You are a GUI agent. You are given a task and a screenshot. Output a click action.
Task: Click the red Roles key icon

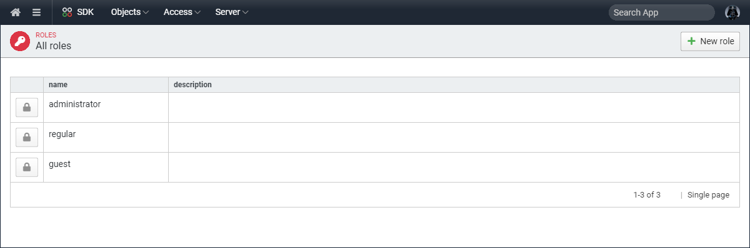(x=20, y=42)
